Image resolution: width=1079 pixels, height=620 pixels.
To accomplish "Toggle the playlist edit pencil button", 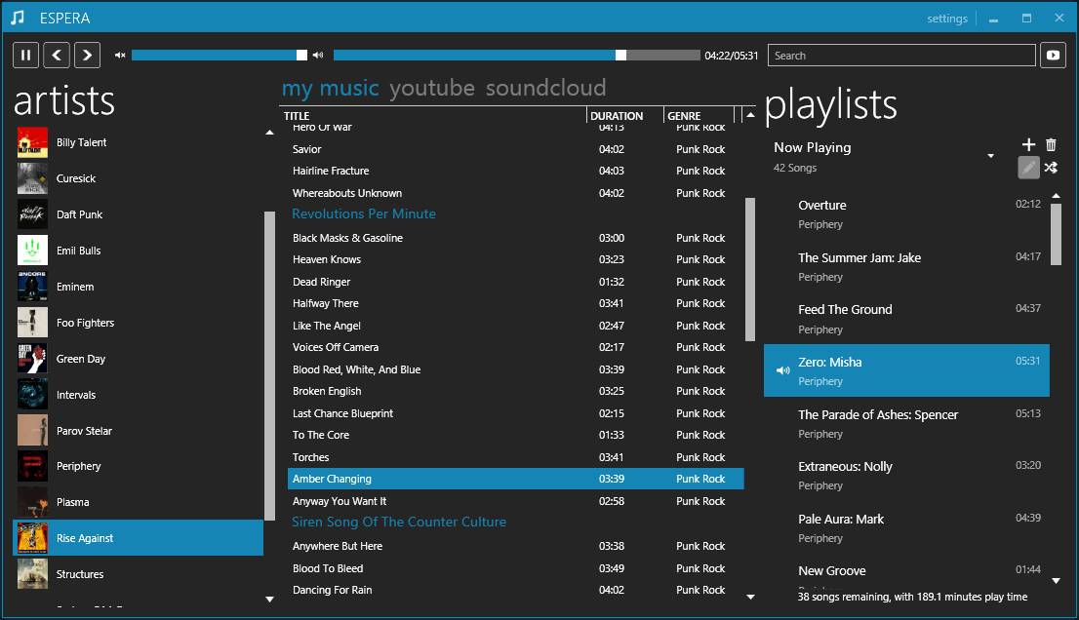I will coord(1028,168).
